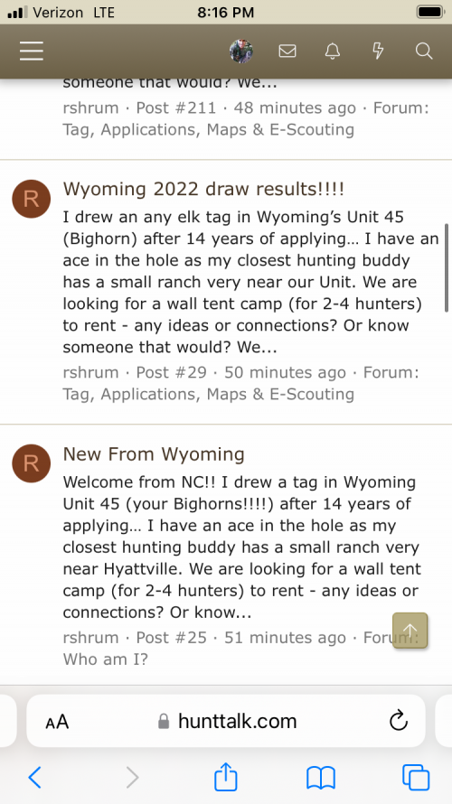Screen dimensions: 452x804
Task: Open the hamburger navigation menu
Action: point(32,51)
